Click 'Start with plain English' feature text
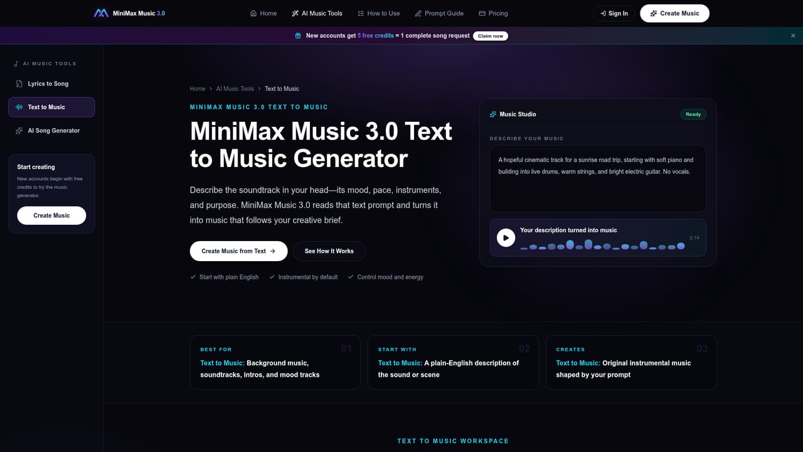This screenshot has height=452, width=803. point(229,277)
